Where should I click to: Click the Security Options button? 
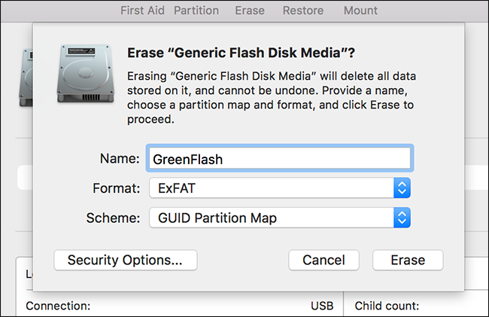125,260
